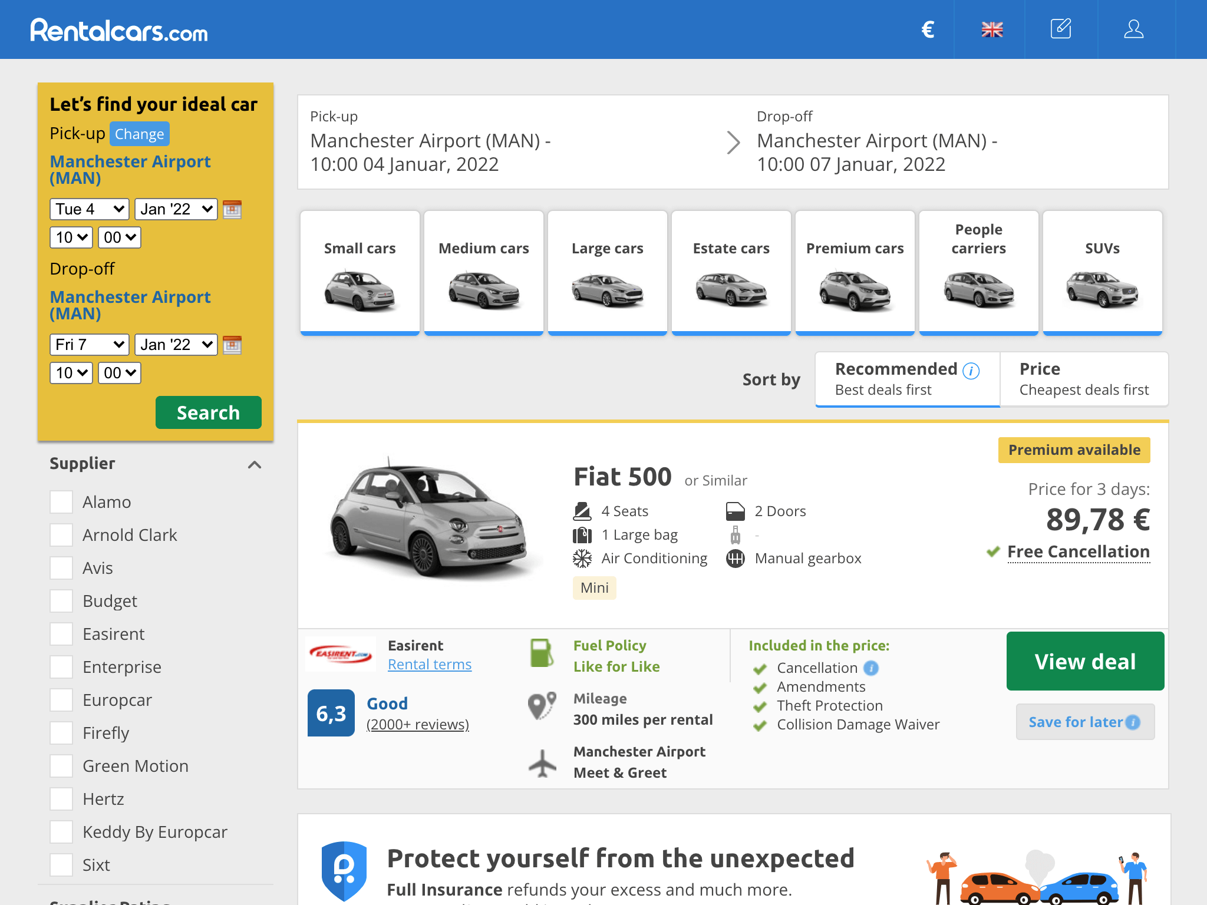Screen dimensions: 1207x905
Task: Open the 2000+ reviews link
Action: tap(418, 724)
